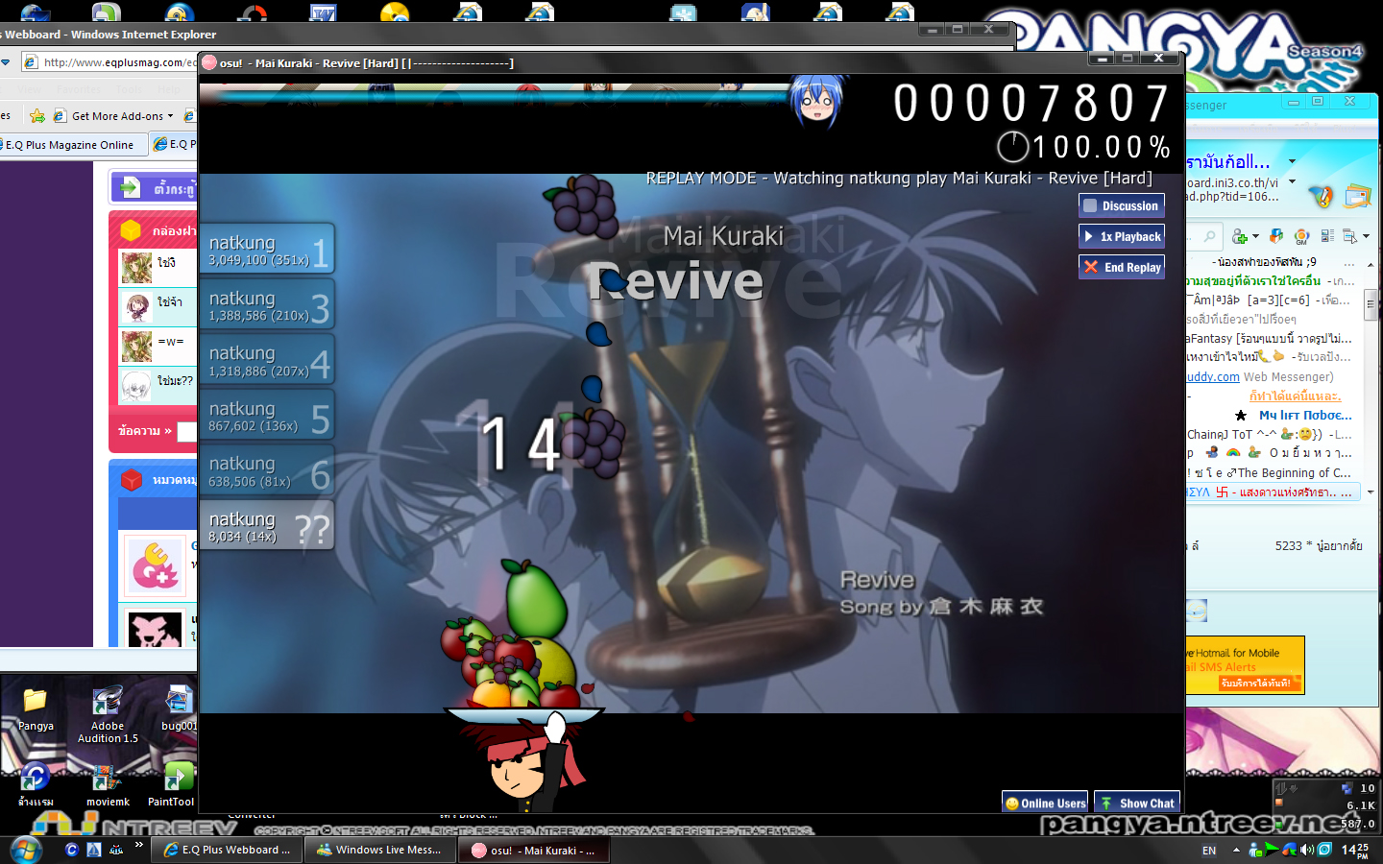Select natkung's rank 3 score of 1,388,586

[267, 304]
